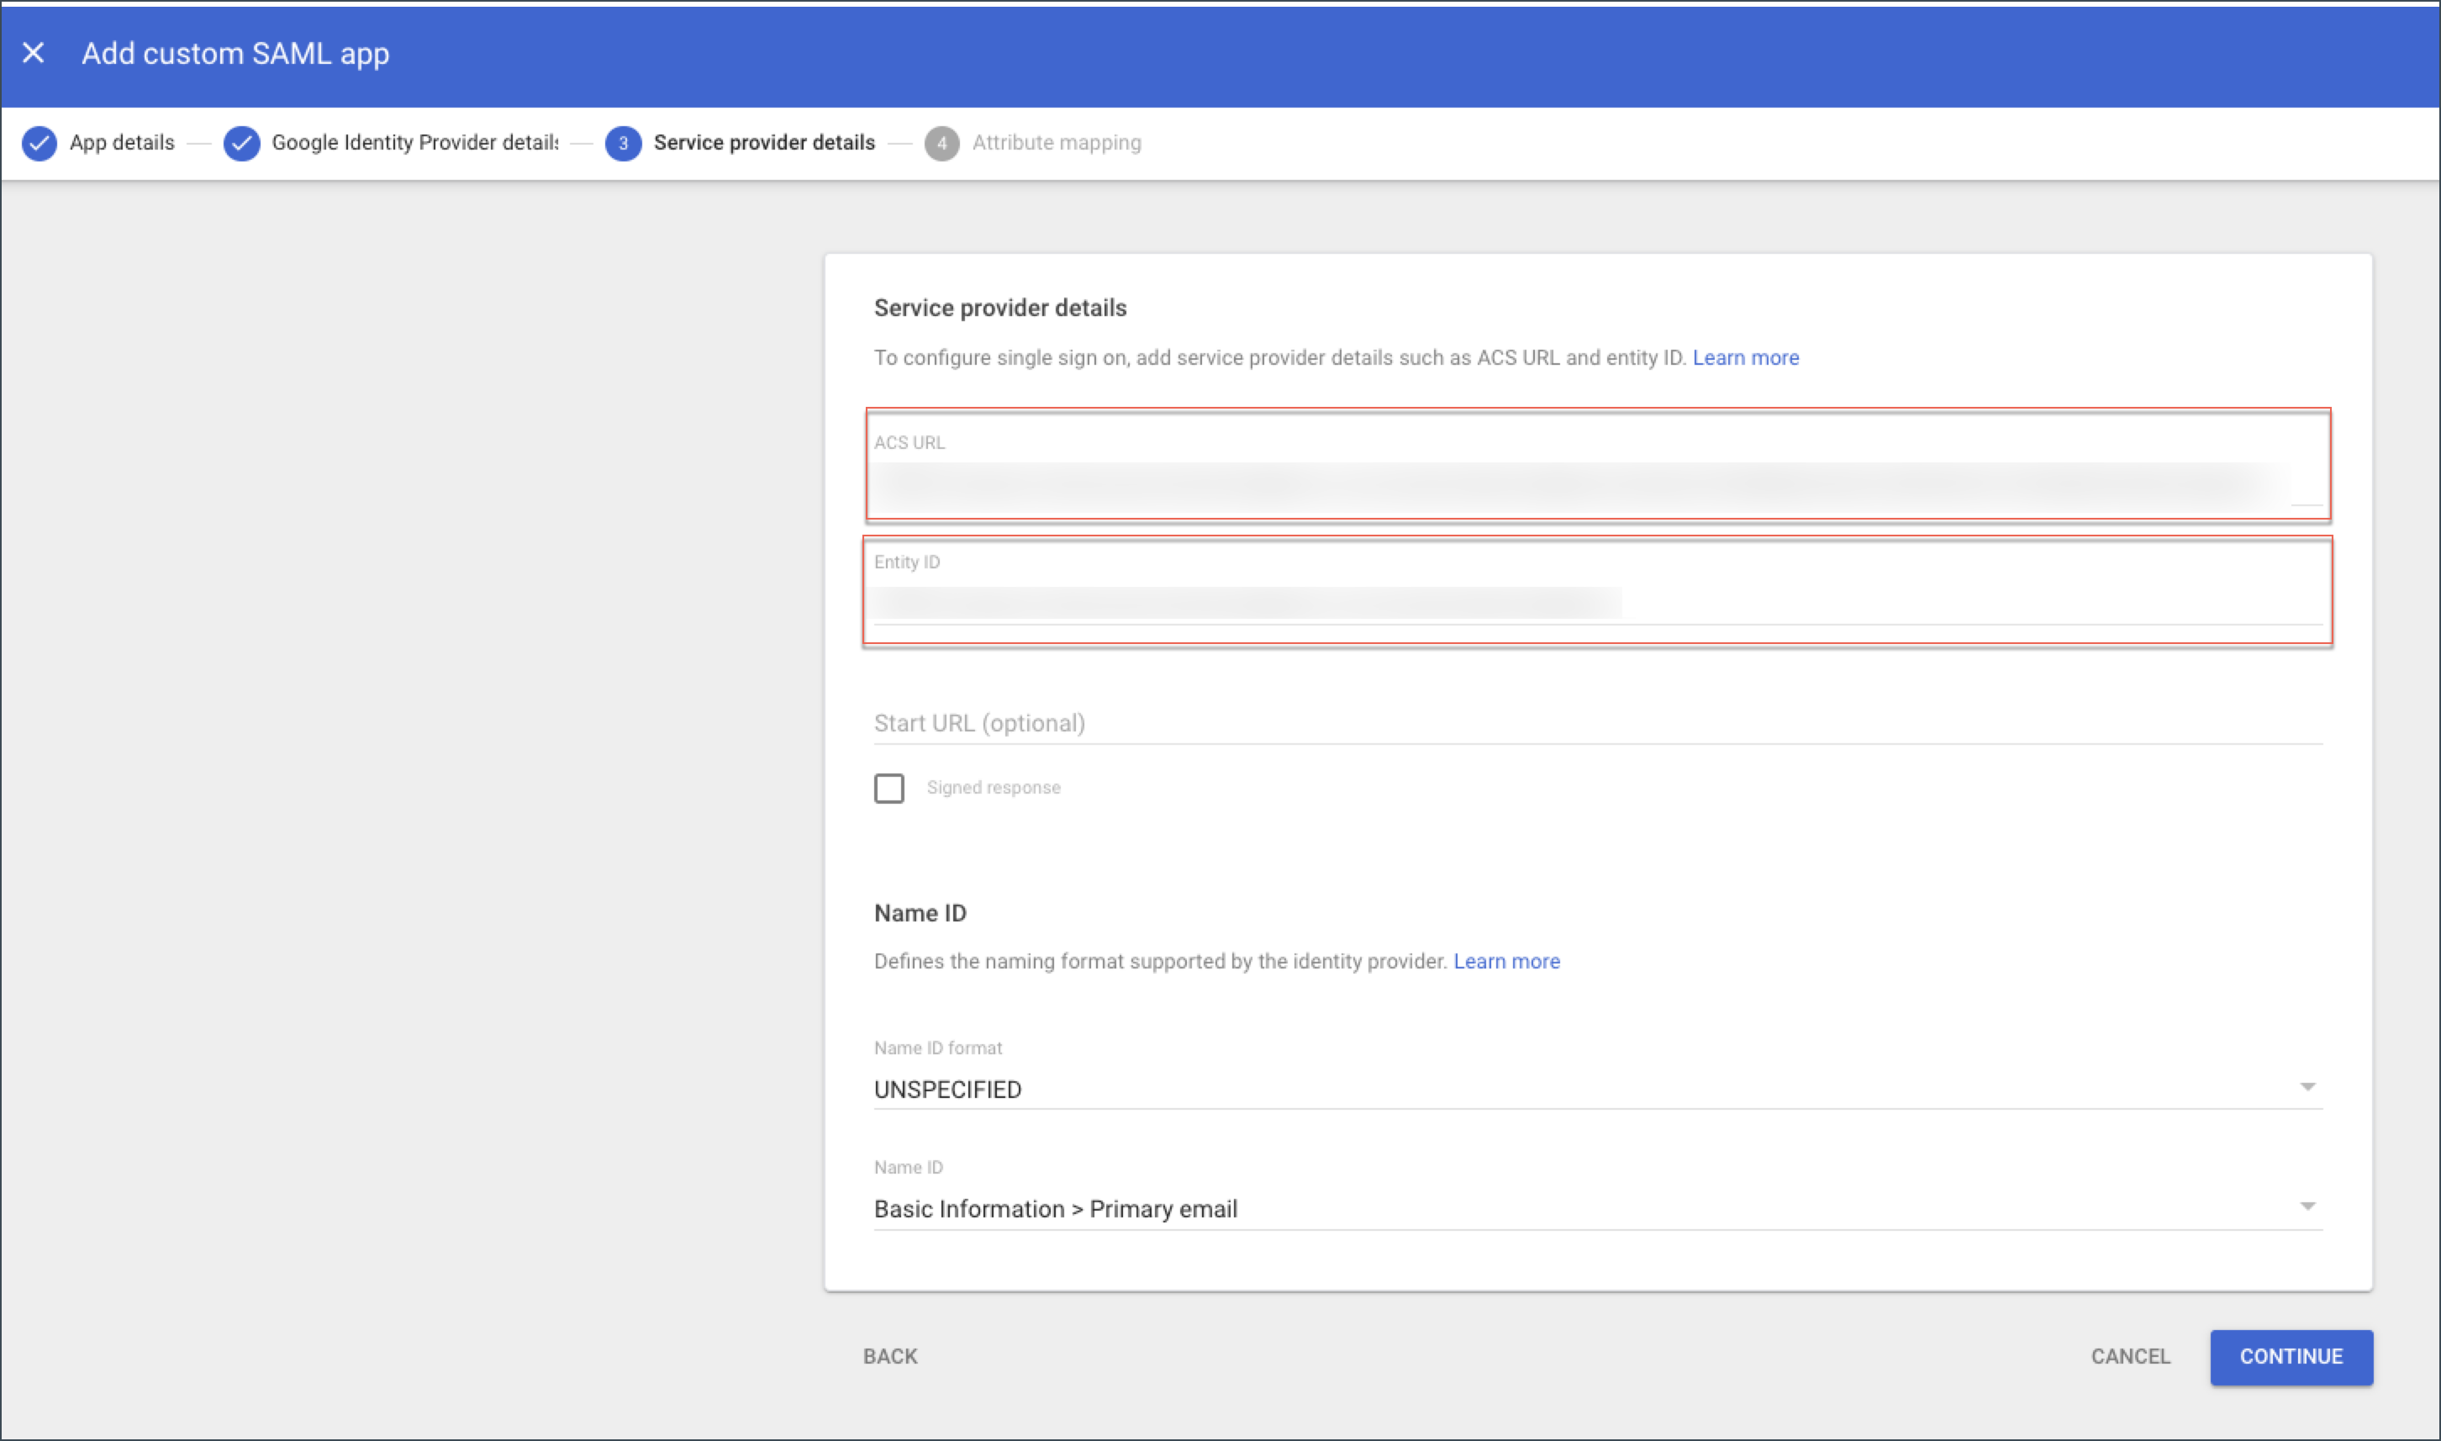Focus the Start URL (optional) field
Viewport: 2441px width, 1441px height.
[x=1596, y=723]
